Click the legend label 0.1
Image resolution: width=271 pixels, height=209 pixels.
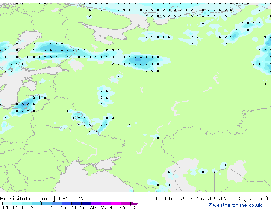tap(5, 207)
